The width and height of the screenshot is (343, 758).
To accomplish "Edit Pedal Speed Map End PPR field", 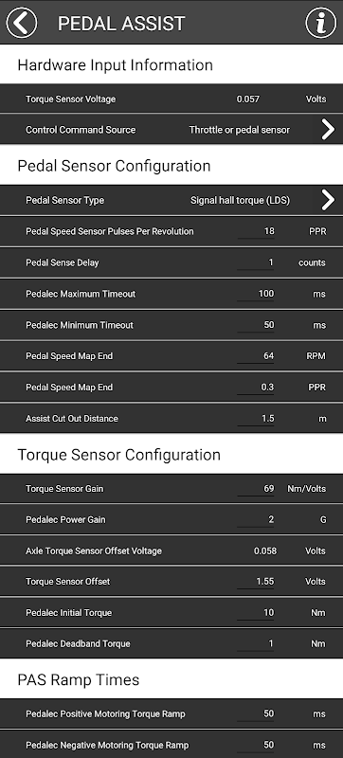I will pos(256,388).
